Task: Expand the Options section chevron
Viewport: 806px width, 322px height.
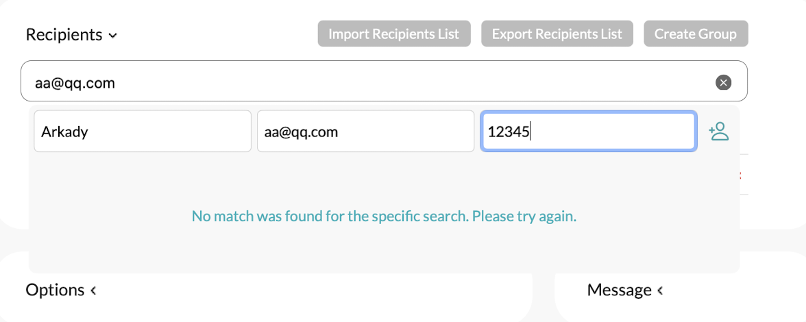Action: pos(93,290)
